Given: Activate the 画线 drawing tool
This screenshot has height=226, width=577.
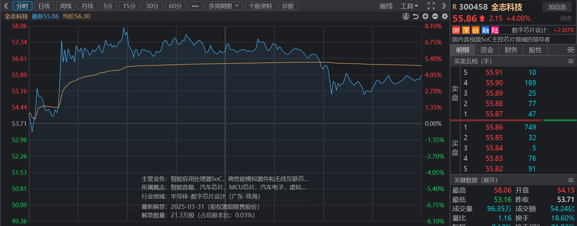Looking at the screenshot, I should [386, 6].
